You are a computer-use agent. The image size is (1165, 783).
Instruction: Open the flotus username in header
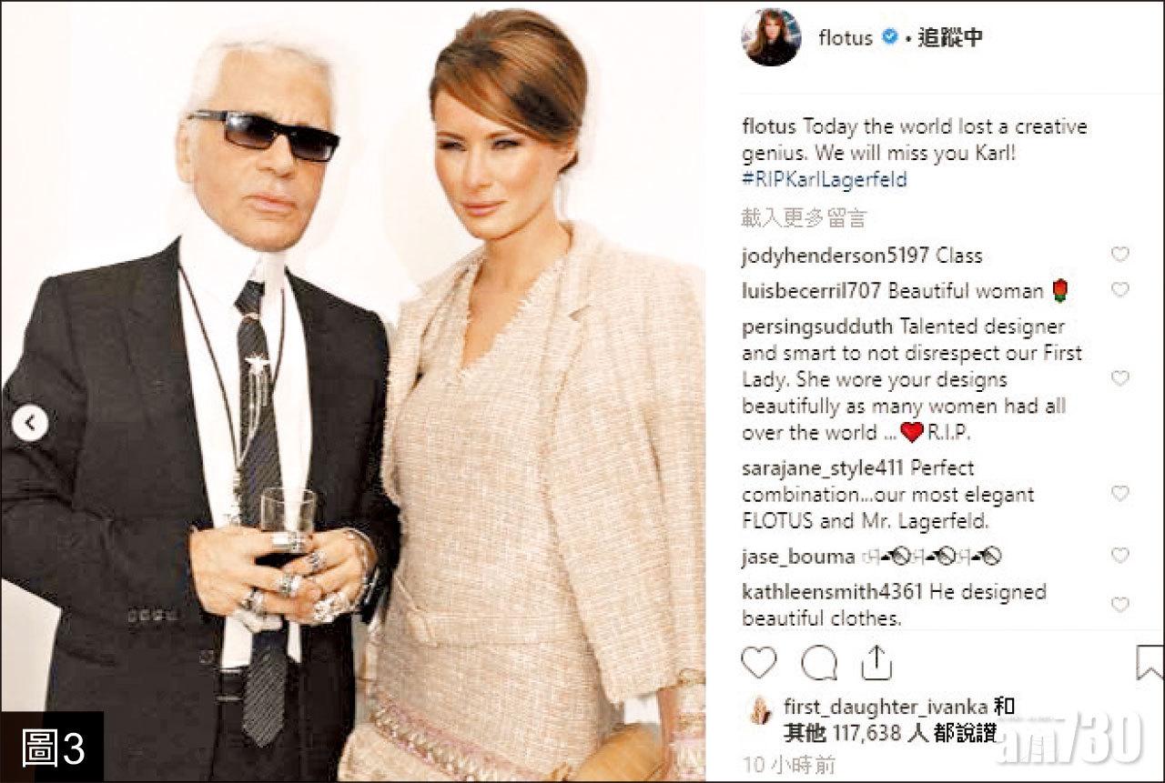coord(846,37)
